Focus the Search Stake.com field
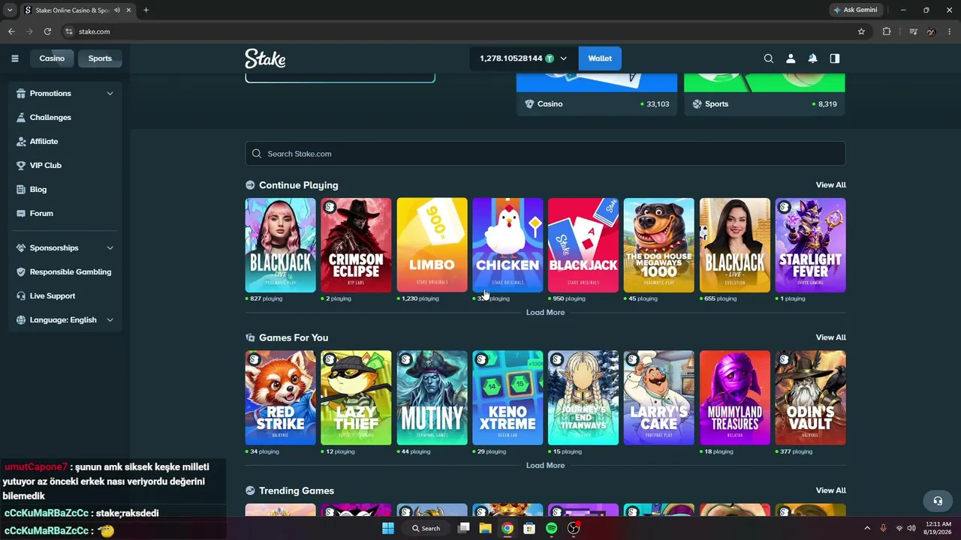The height and width of the screenshot is (540, 961). click(x=545, y=154)
